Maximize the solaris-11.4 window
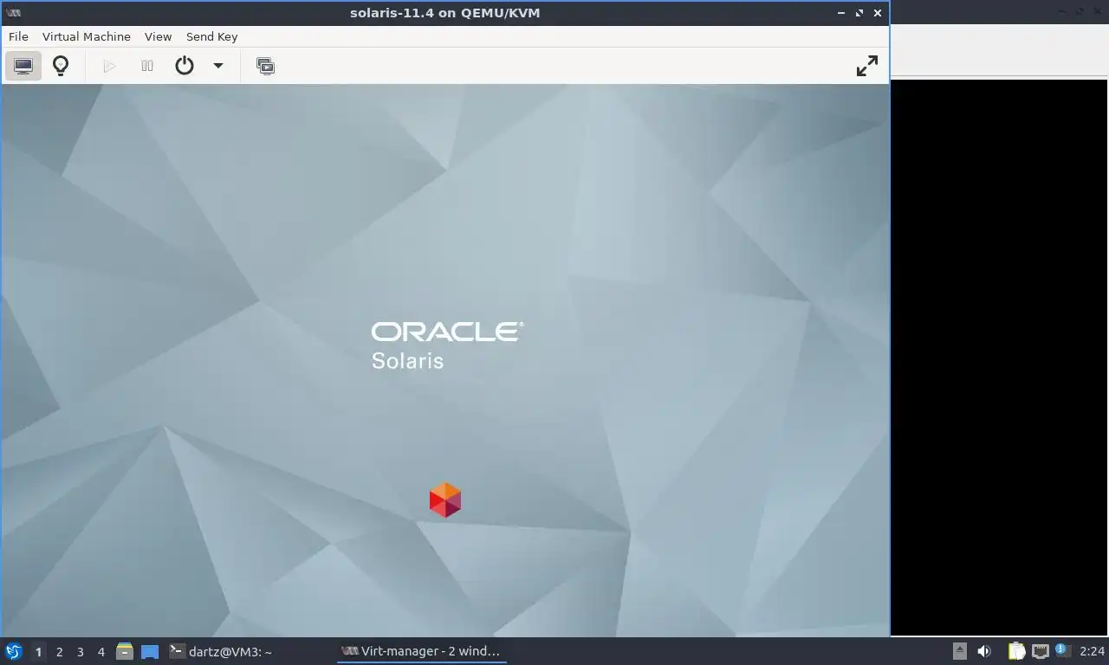 point(859,13)
